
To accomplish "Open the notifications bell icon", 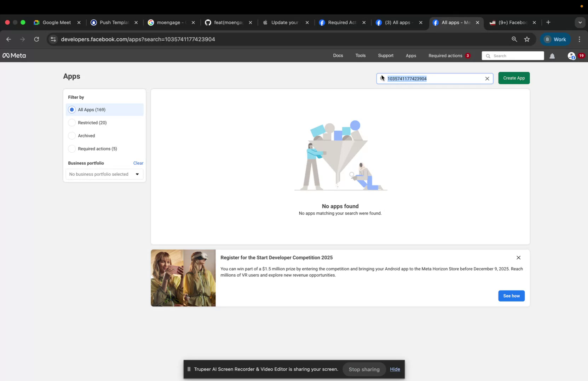I will (552, 56).
